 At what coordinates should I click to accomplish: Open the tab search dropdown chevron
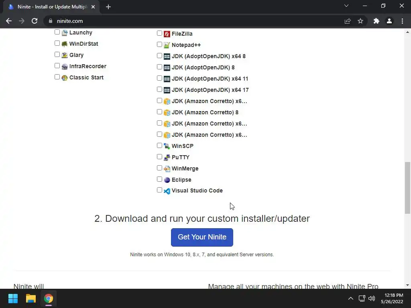346,6
